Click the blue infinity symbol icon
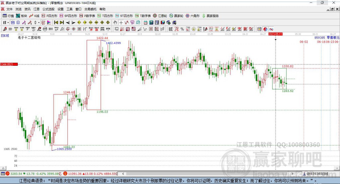 (271, 29)
